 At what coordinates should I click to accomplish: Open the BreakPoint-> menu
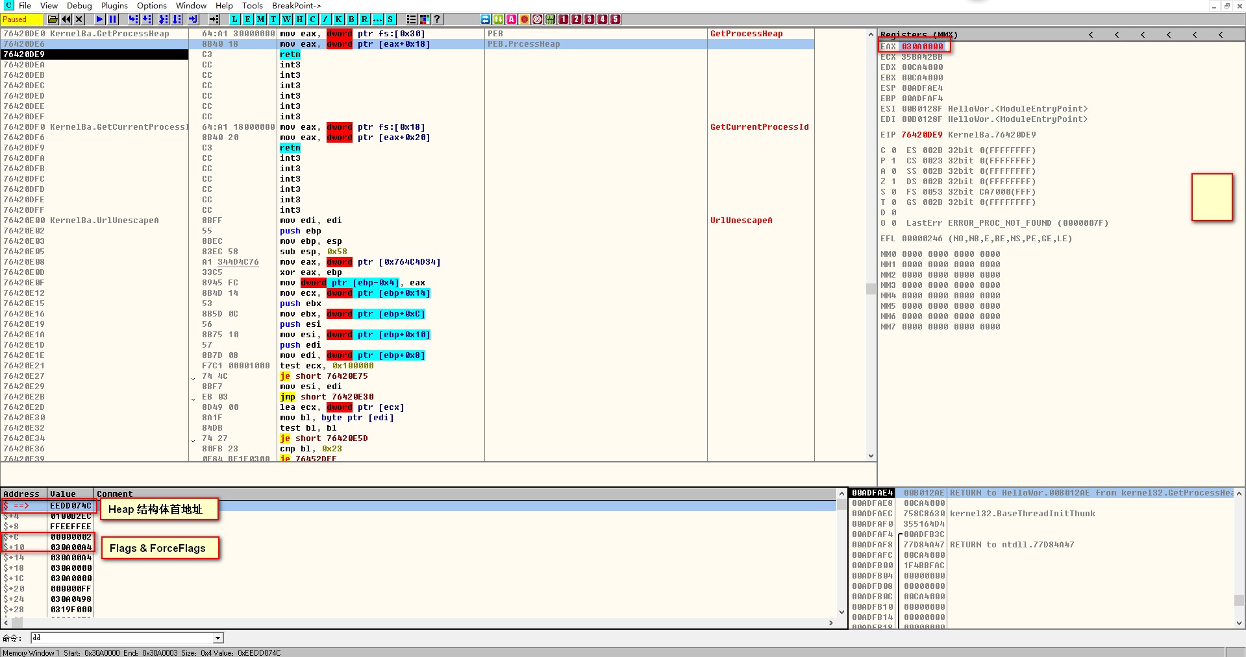pos(297,6)
